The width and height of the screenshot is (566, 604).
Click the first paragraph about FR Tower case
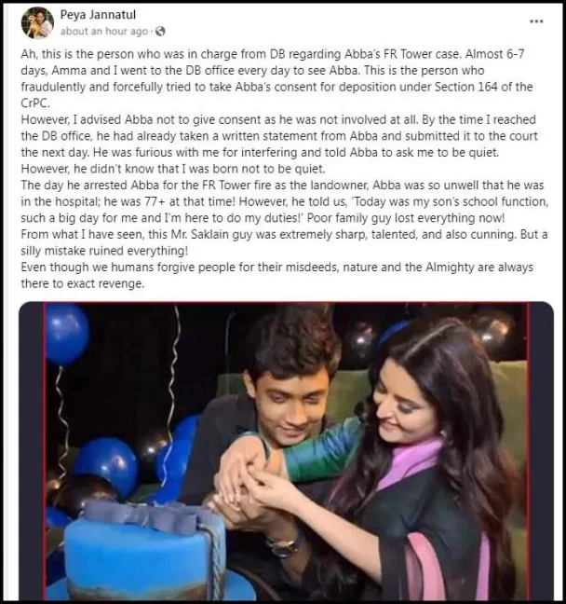tap(277, 78)
